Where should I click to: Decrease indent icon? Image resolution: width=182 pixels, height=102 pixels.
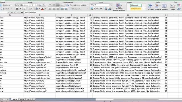(62, 9)
